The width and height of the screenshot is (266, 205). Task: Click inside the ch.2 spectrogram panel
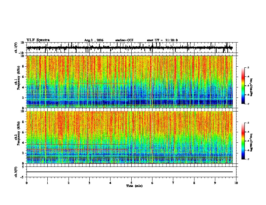130,137
